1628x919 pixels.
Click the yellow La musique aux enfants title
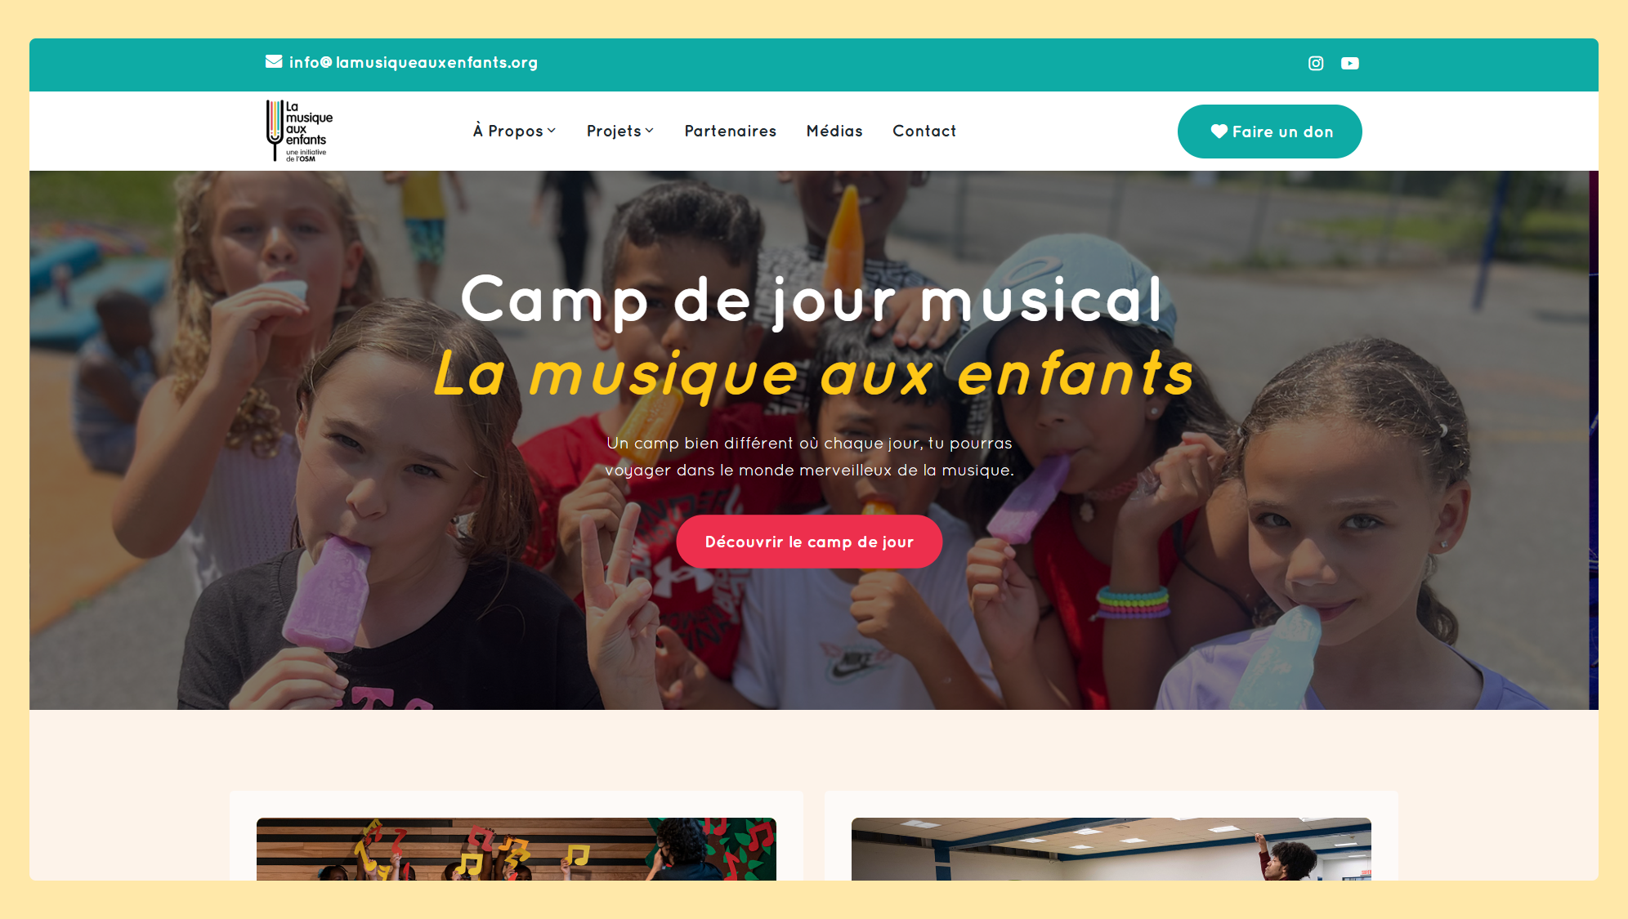click(x=814, y=375)
